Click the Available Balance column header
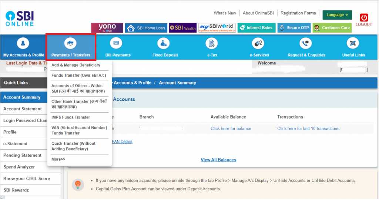 [228, 117]
